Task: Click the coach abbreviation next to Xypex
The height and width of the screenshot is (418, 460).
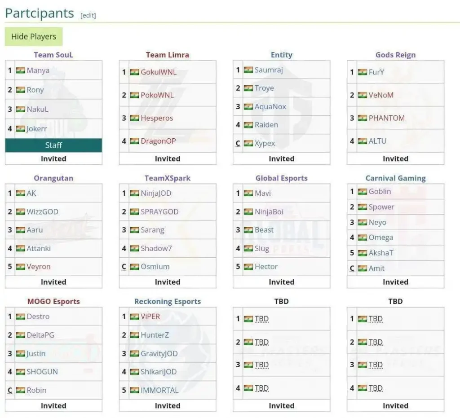Action: [x=238, y=144]
